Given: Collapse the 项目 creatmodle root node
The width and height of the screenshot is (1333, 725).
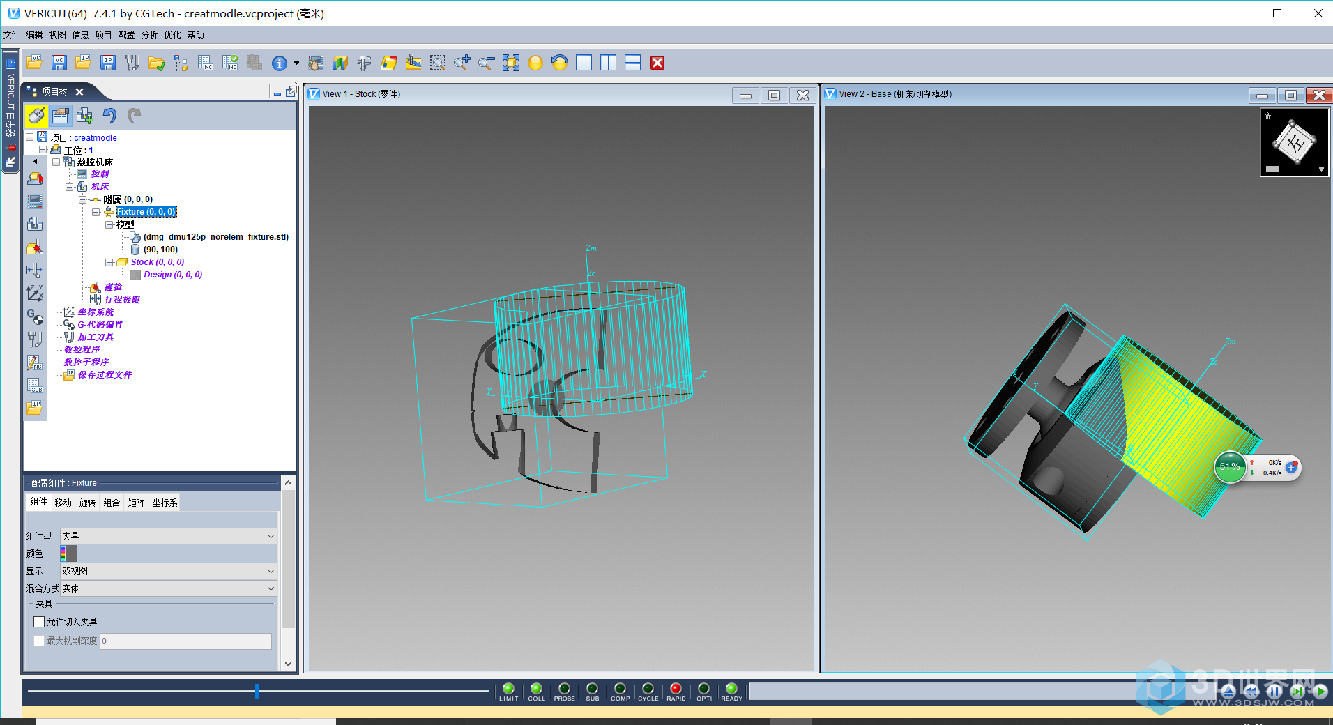Looking at the screenshot, I should point(30,137).
